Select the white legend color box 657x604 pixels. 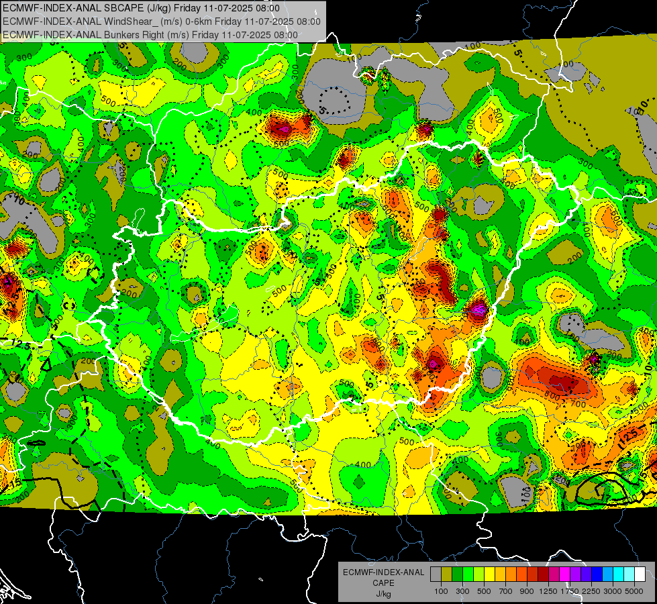pyautogui.click(x=640, y=574)
